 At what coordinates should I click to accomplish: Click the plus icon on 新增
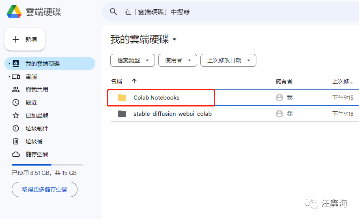(x=15, y=39)
